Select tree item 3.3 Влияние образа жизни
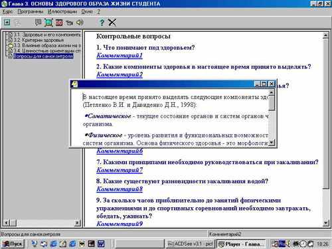The image size is (332, 249). [47, 45]
